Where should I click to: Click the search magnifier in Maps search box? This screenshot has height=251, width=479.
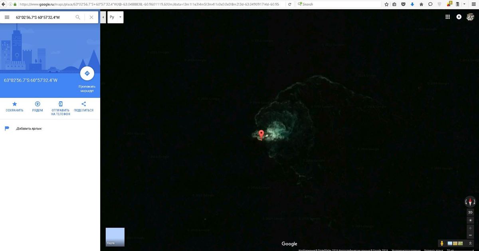pyautogui.click(x=78, y=18)
